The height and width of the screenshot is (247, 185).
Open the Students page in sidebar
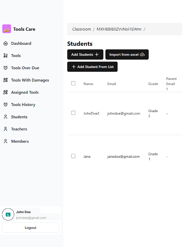19,117
